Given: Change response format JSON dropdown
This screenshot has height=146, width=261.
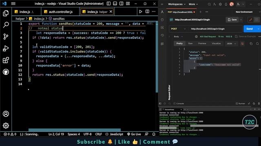Looking at the screenshot, I should [x=231, y=44].
